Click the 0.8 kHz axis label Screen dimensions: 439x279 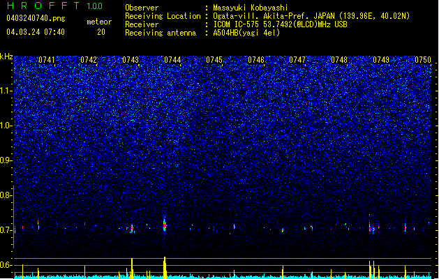pyautogui.click(x=6, y=195)
